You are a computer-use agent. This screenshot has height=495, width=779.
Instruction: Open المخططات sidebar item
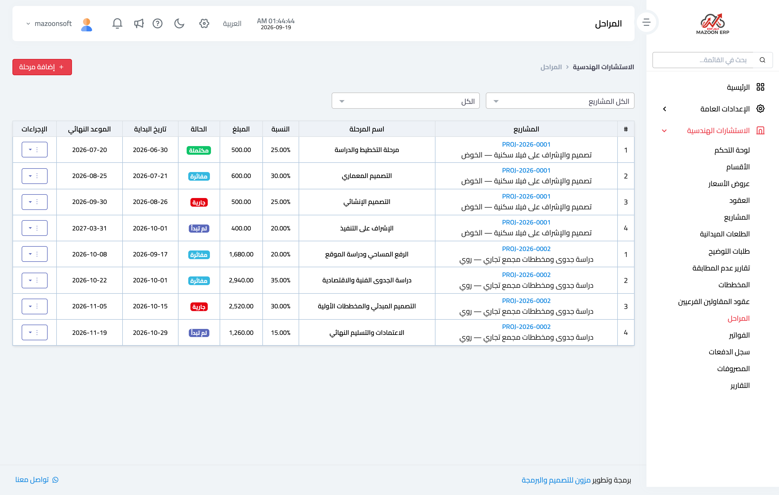click(x=734, y=285)
